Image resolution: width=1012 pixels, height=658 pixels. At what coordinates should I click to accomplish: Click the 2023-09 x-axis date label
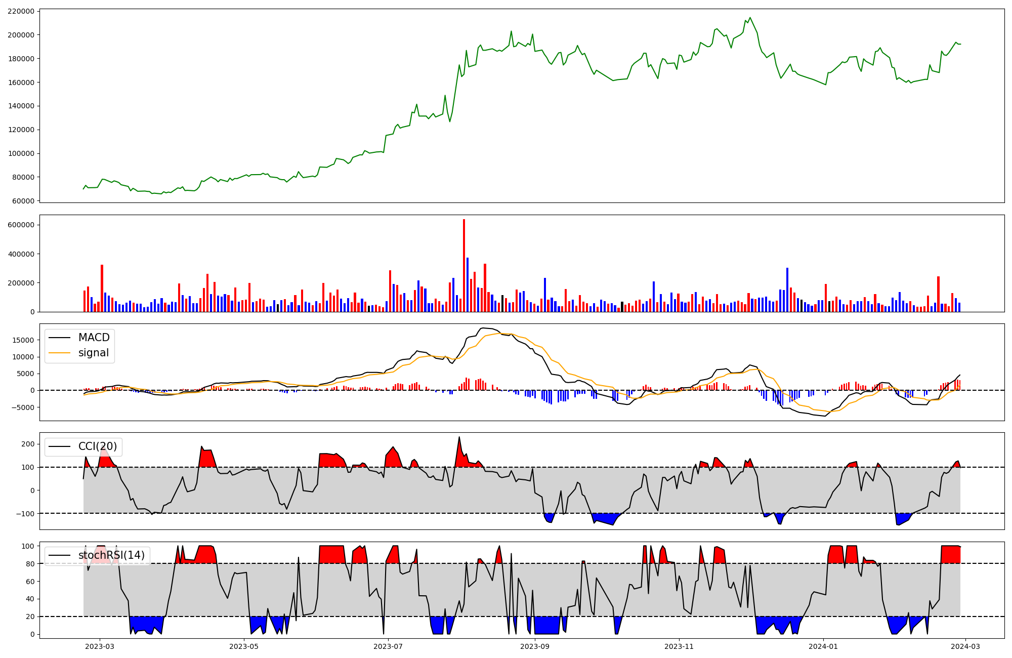(x=535, y=646)
